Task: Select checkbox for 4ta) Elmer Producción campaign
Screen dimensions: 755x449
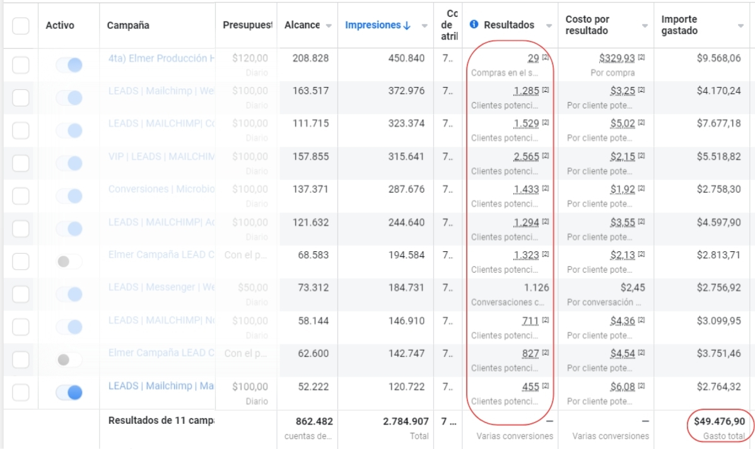Action: (x=21, y=65)
